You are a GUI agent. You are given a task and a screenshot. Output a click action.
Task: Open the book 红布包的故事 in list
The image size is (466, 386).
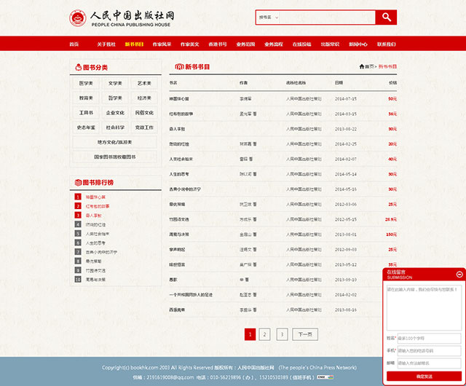(x=181, y=114)
